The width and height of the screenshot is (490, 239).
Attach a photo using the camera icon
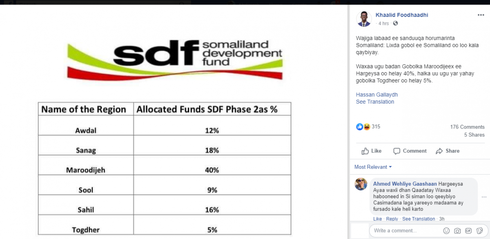pos(457,231)
